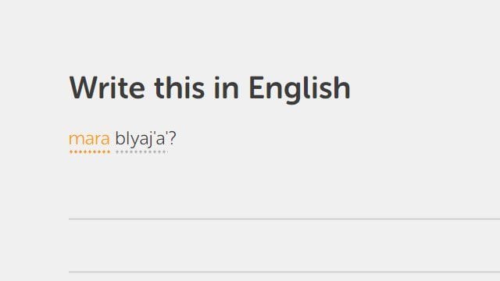Click the word "Write" in the heading

point(107,87)
